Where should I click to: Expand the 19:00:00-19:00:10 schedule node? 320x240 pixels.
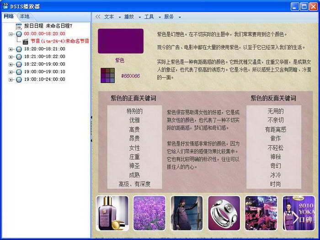(11, 72)
